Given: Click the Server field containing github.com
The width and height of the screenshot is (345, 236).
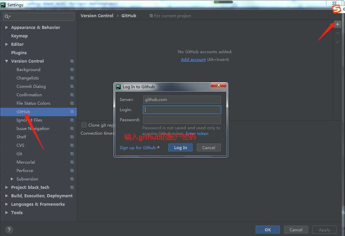Looking at the screenshot, I should point(182,100).
